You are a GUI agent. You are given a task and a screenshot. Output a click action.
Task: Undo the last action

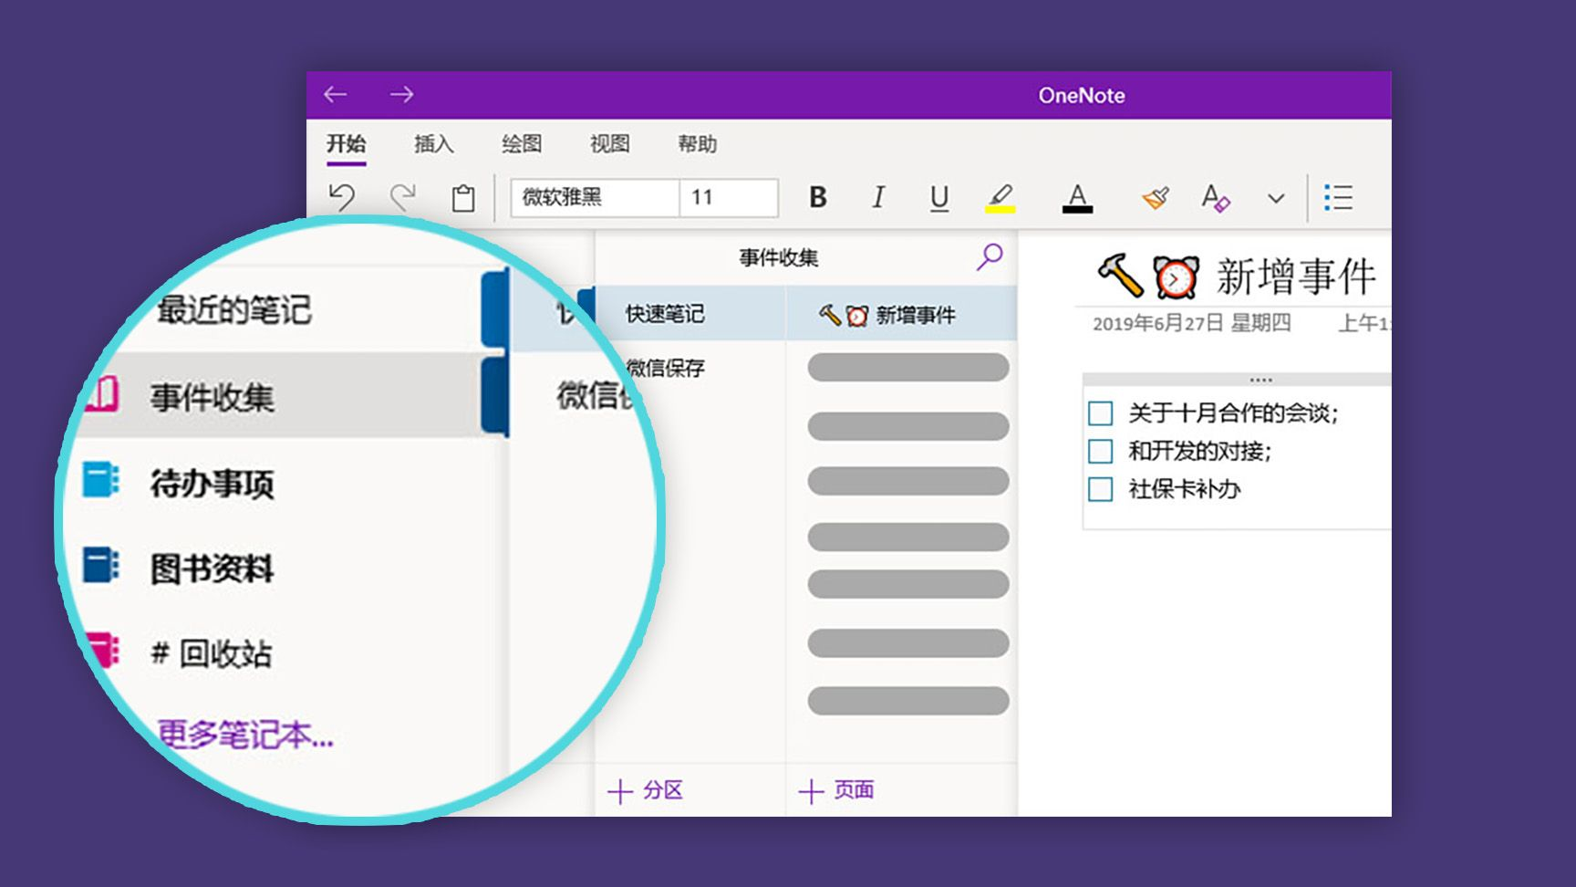coord(342,197)
